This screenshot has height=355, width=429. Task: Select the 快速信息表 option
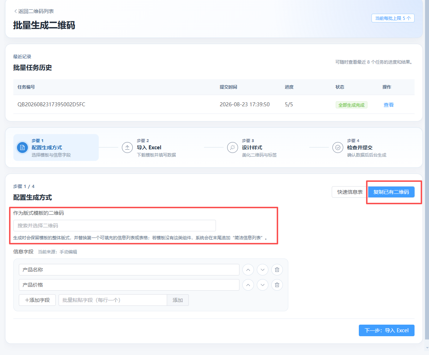[x=350, y=192]
